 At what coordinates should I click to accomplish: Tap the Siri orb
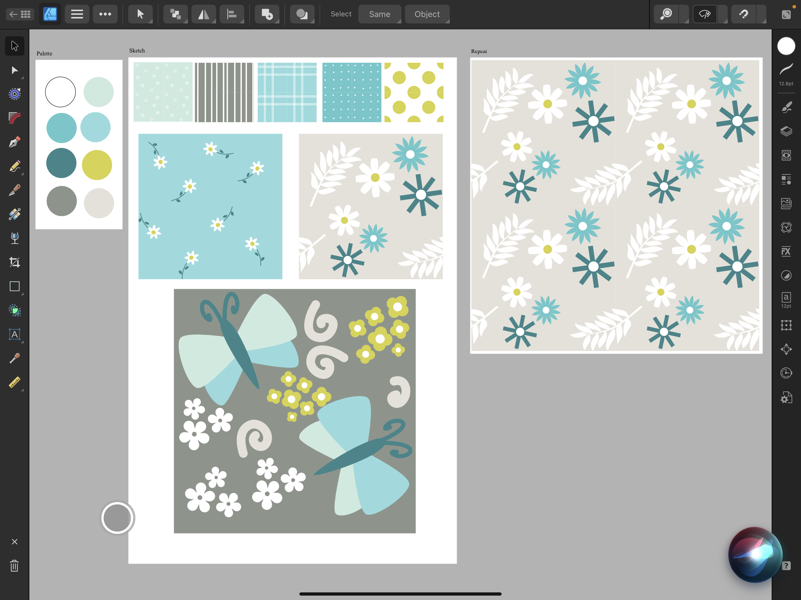pos(755,554)
